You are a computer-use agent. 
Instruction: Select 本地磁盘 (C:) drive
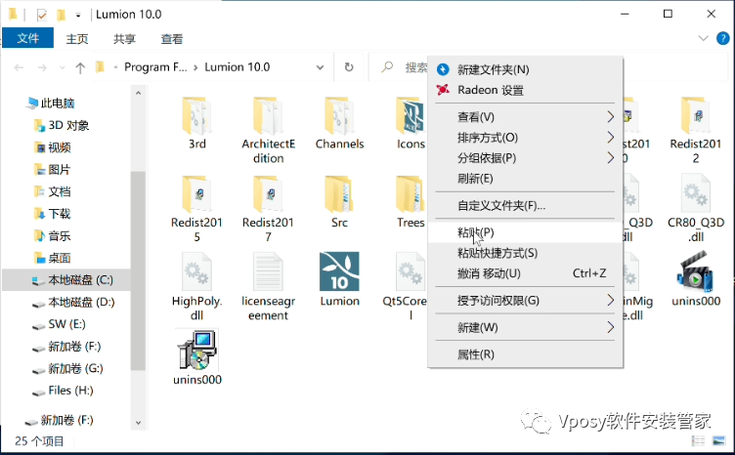(x=66, y=280)
